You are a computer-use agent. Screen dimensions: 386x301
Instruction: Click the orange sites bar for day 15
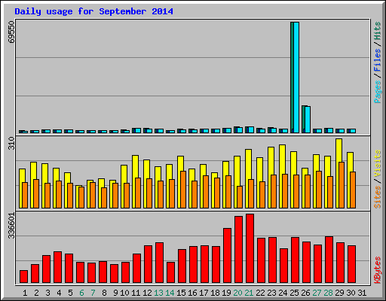[x=183, y=190]
